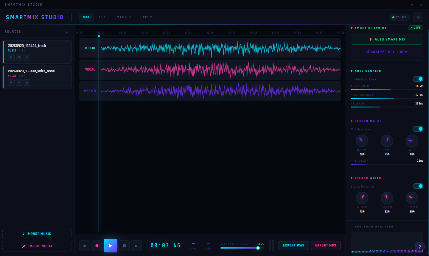Remove the 20260920_163424_track source
This screenshot has height=256, width=429.
[27, 57]
